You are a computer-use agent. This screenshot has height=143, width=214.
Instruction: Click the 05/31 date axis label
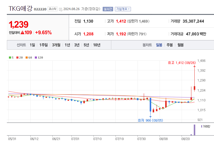point(12,139)
